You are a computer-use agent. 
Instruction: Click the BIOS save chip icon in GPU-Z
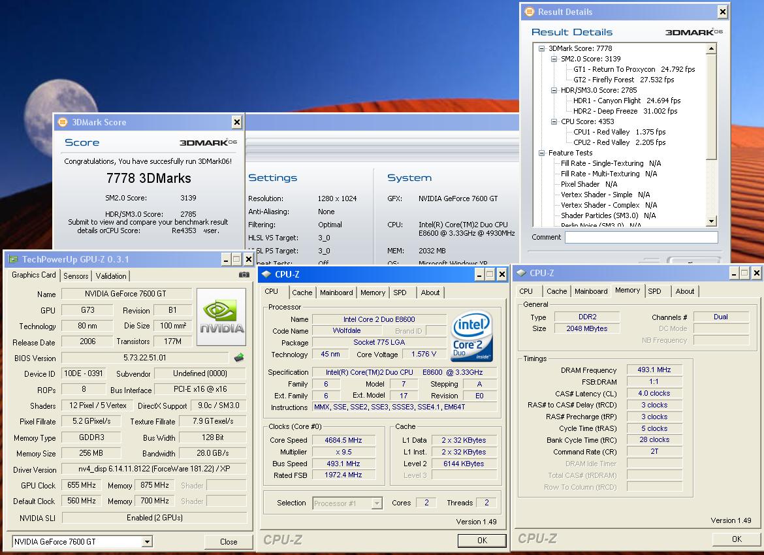point(239,358)
